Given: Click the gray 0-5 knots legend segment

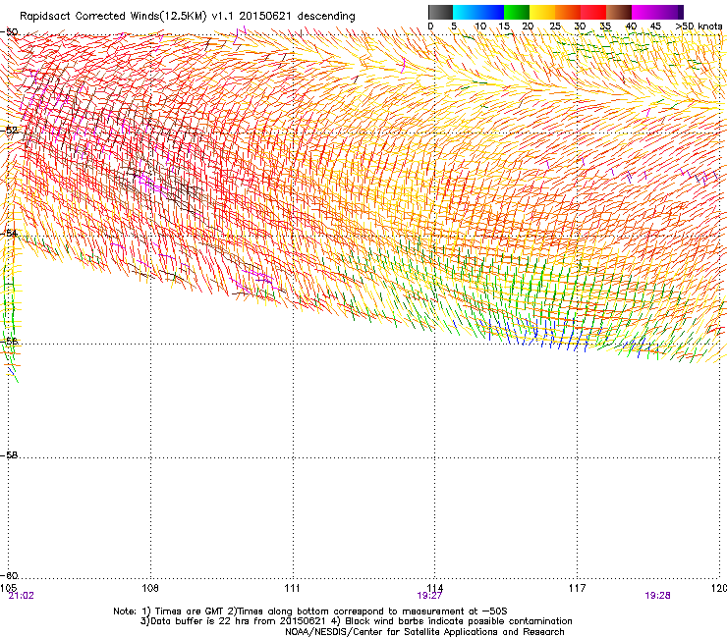Looking at the screenshot, I should tap(440, 12).
